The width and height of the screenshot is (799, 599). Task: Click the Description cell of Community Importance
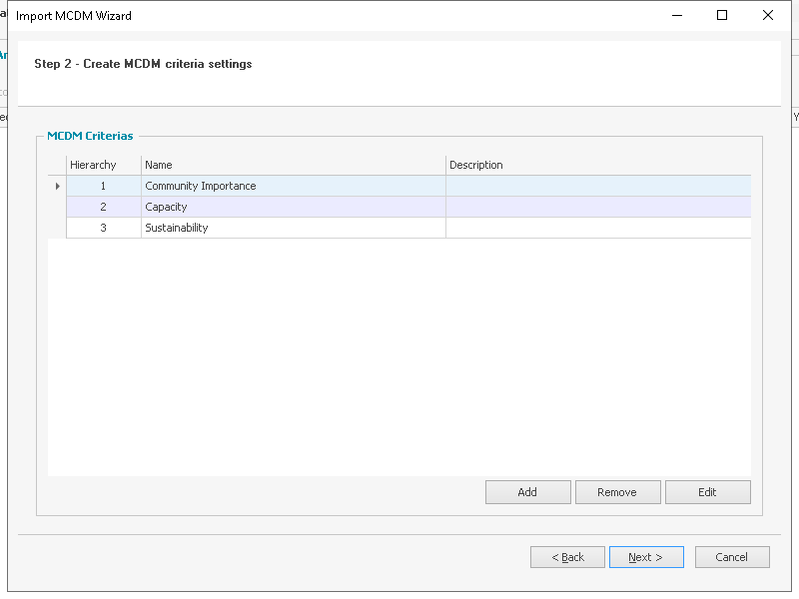click(598, 186)
